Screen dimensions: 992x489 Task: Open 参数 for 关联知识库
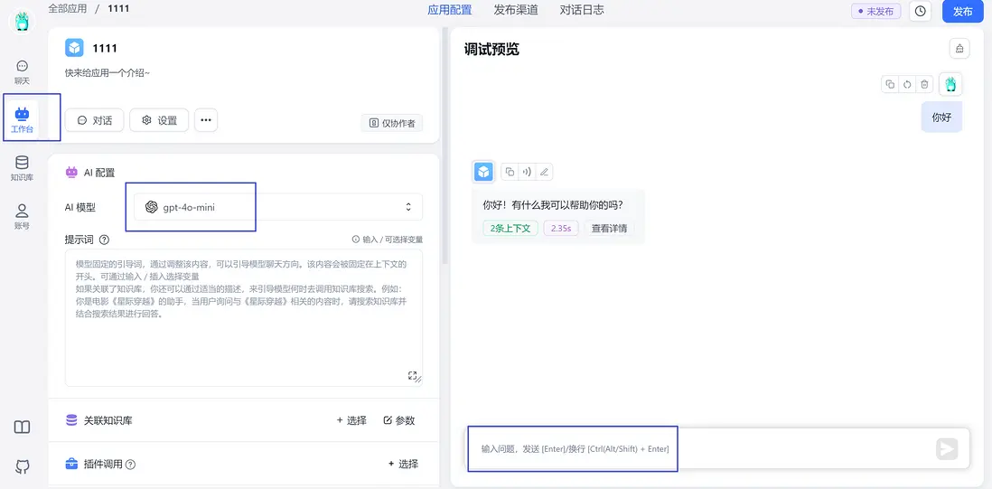coord(399,420)
